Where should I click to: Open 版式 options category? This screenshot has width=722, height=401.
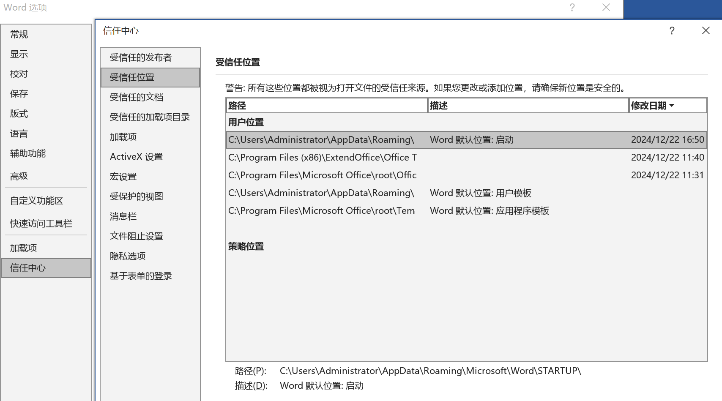coord(46,114)
